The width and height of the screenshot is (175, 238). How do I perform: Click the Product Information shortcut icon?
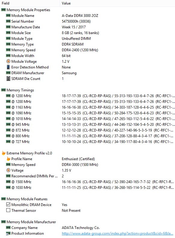[8, 233]
